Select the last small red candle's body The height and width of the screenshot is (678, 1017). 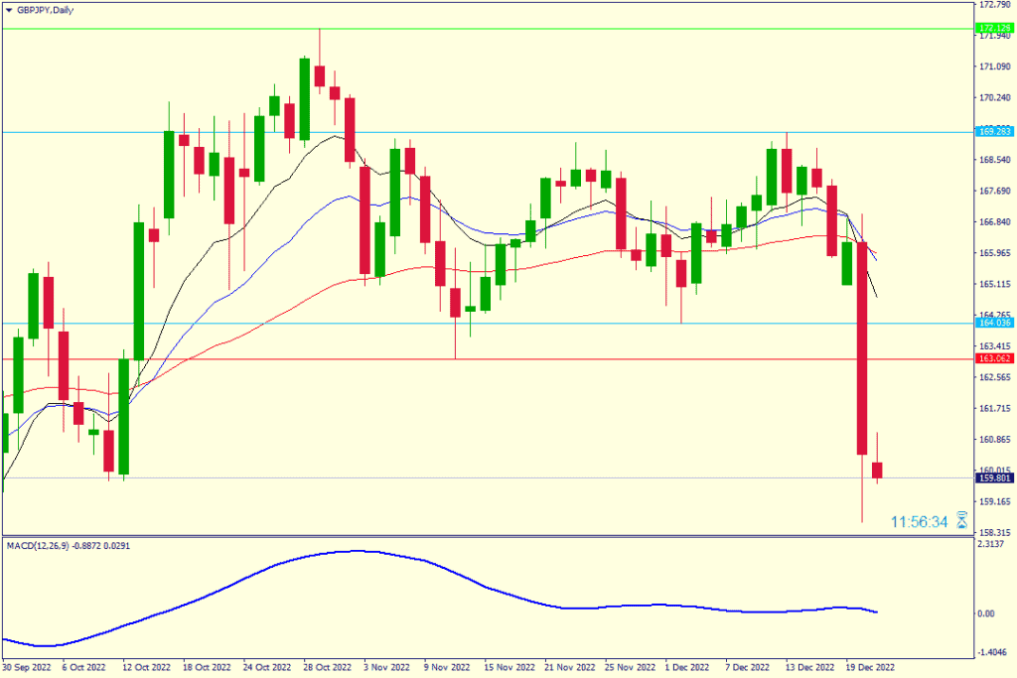click(x=877, y=470)
